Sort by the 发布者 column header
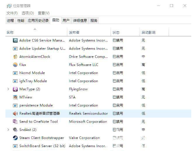This screenshot has width=194, height=151. point(74,33)
